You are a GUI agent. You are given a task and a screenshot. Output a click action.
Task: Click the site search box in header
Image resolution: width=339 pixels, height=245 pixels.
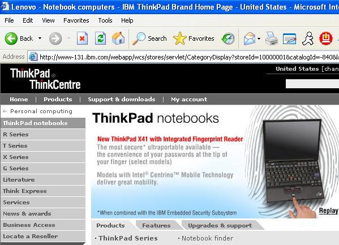312,84
